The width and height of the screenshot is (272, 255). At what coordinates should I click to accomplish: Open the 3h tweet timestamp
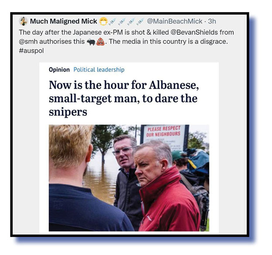(212, 21)
